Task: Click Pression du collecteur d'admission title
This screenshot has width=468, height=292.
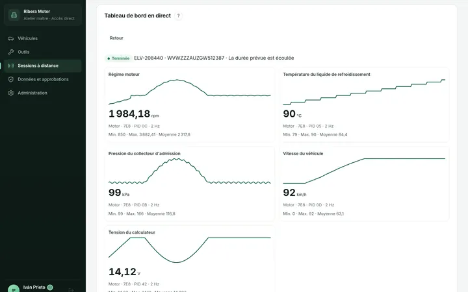Action: [144, 153]
